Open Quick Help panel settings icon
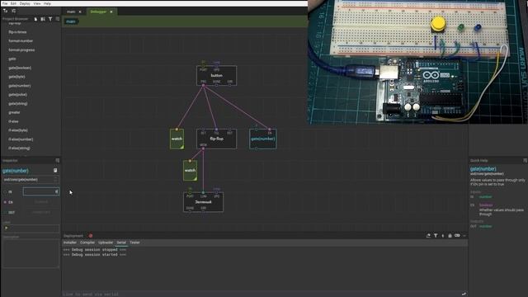 [x=525, y=161]
